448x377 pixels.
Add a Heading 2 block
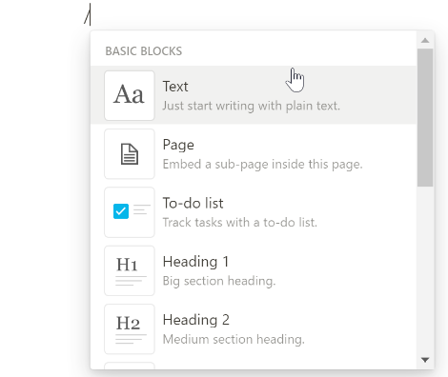point(254,328)
